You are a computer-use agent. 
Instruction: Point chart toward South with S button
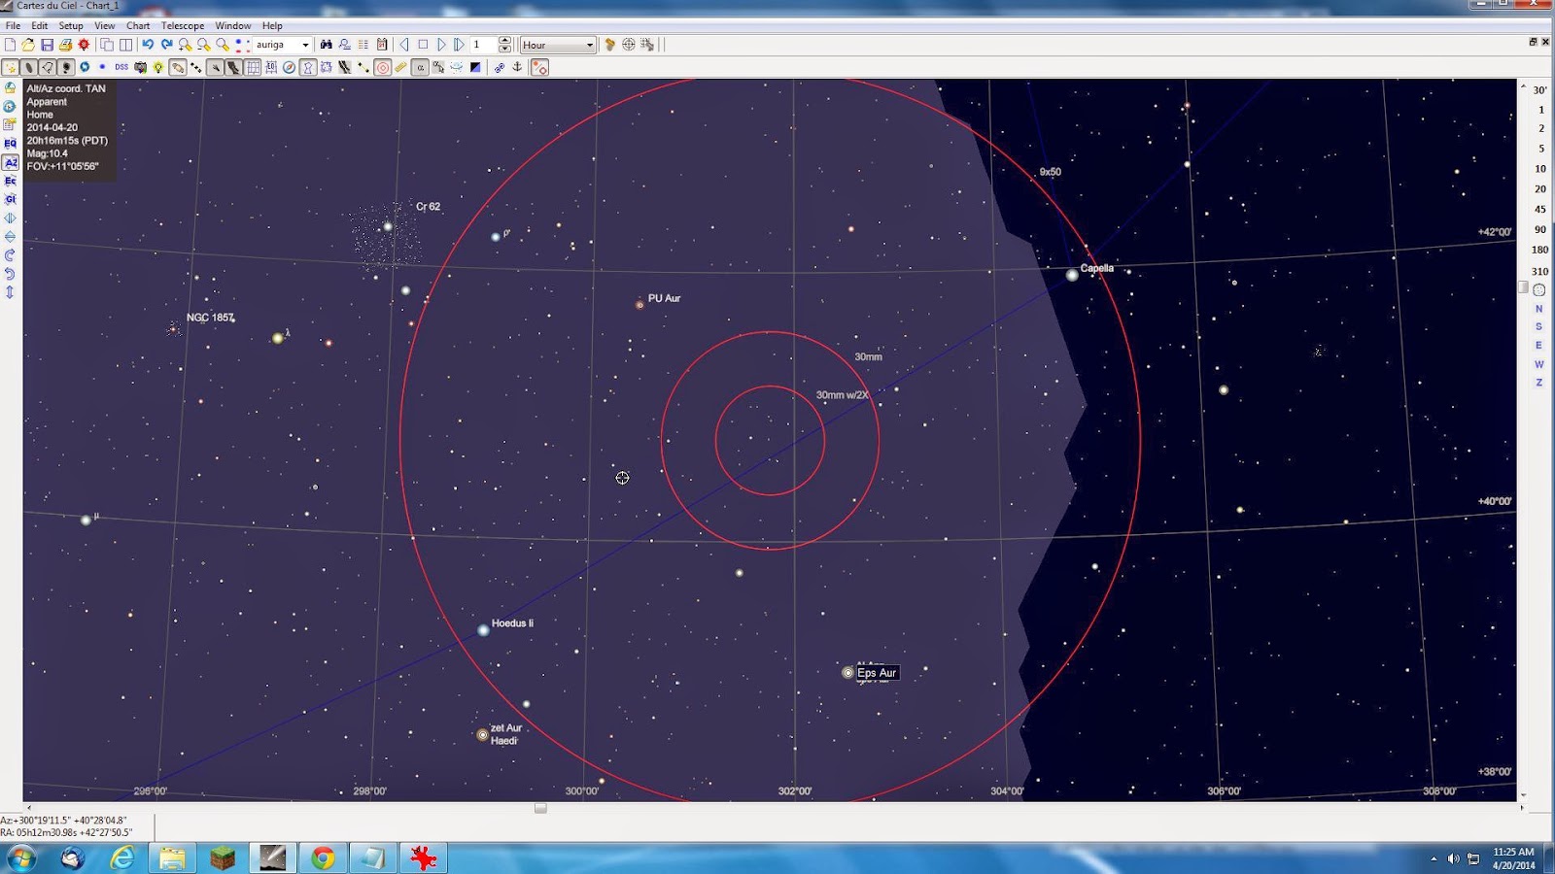click(x=1538, y=326)
